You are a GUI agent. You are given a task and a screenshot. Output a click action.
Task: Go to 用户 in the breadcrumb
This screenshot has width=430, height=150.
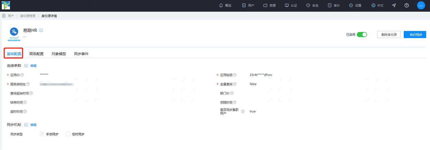pos(11,16)
